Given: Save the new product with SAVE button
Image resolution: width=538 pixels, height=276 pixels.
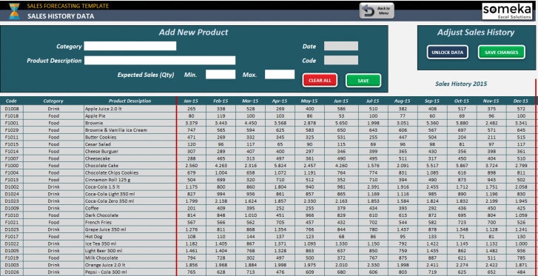Looking at the screenshot, I should point(363,81).
